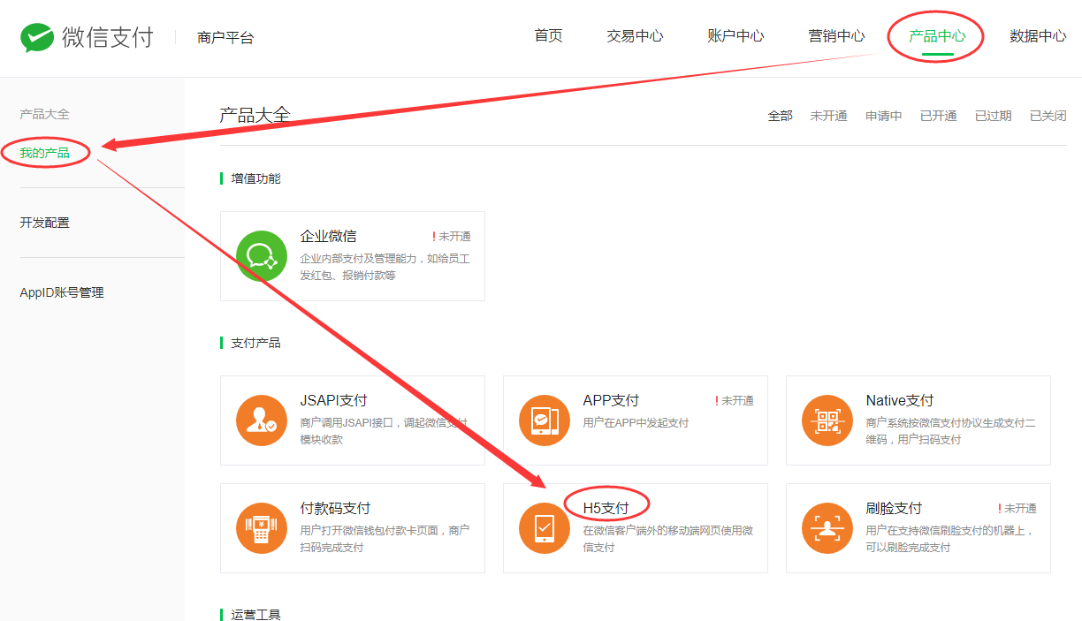Click the JSAPI支付 orange user icon
Viewport: 1082px width, 621px height.
262,420
